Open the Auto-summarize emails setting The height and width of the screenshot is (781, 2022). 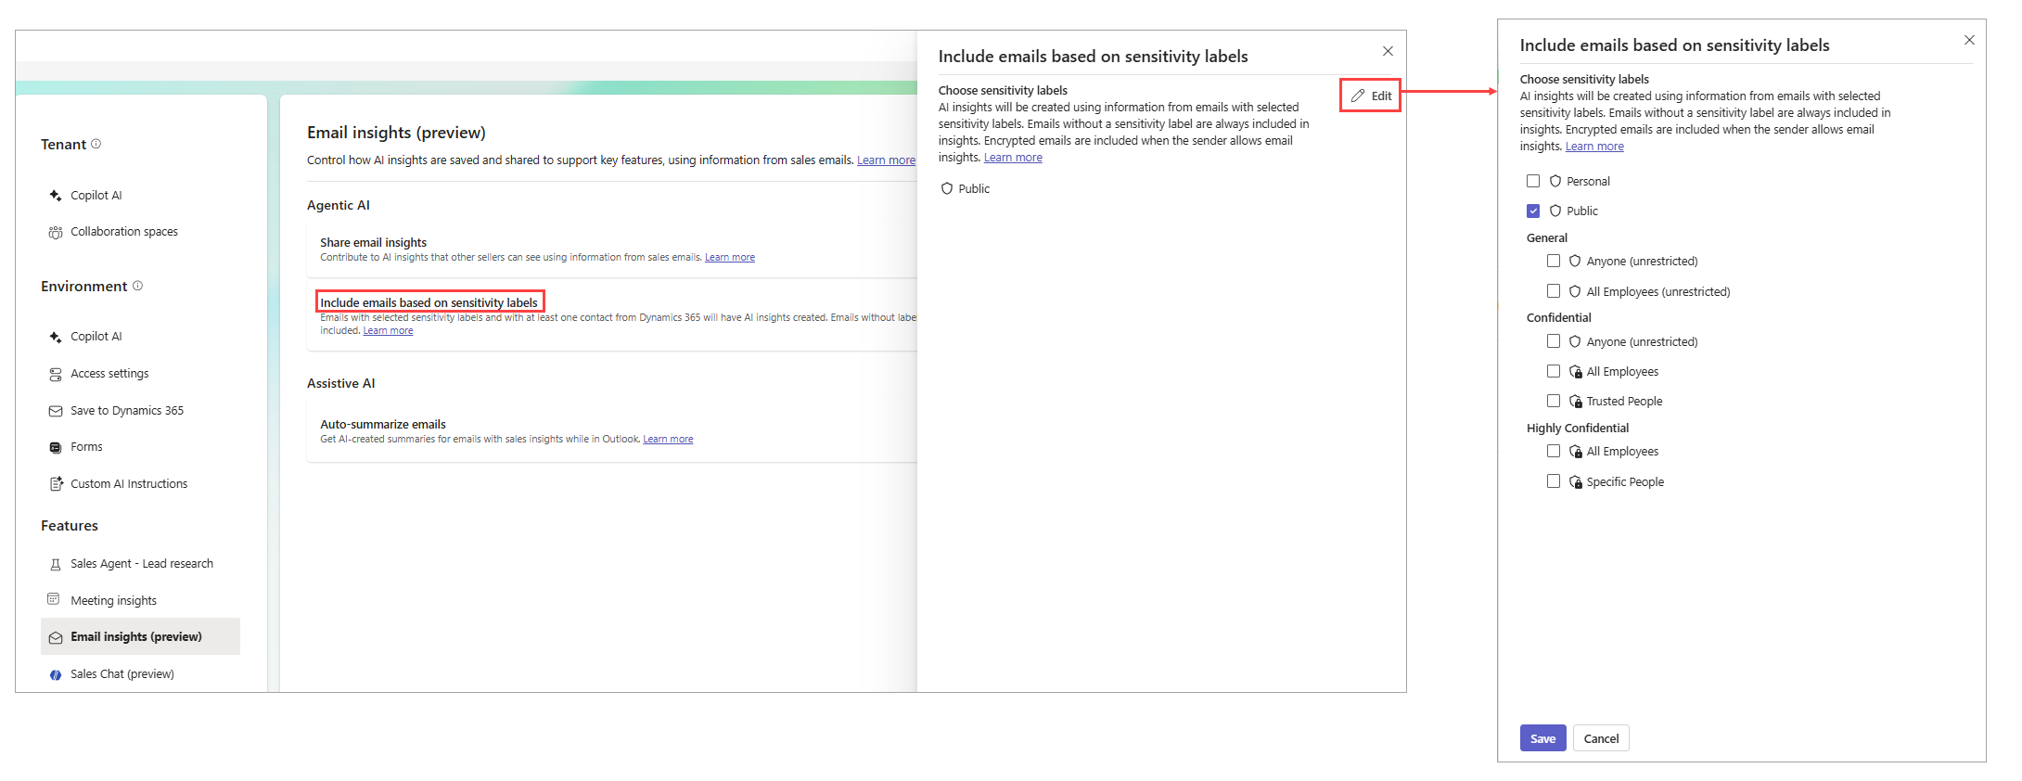(x=383, y=424)
